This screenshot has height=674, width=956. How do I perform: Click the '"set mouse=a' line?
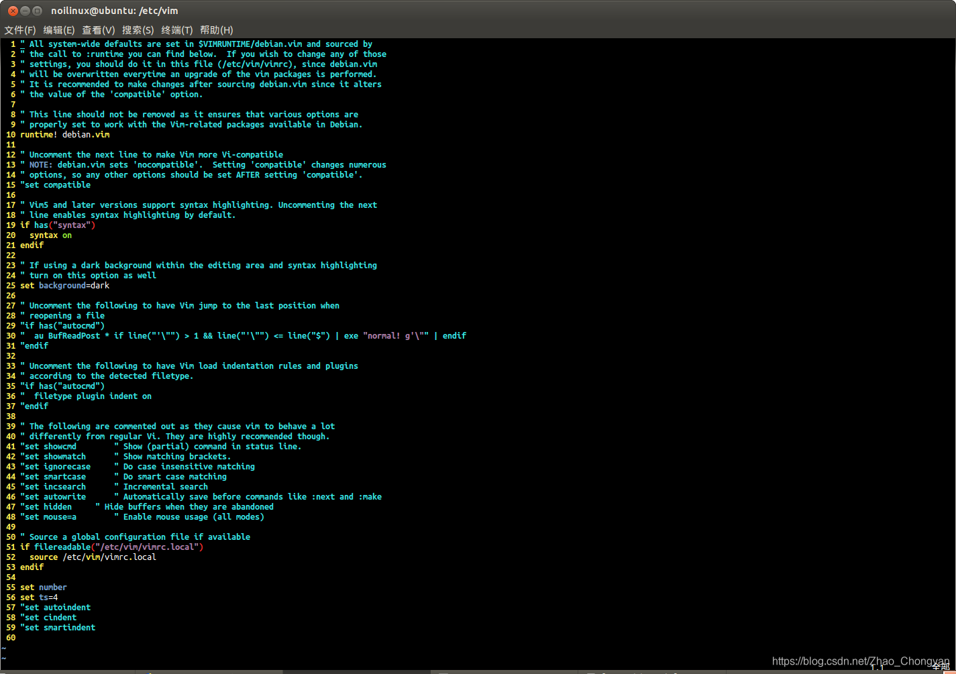tap(142, 517)
